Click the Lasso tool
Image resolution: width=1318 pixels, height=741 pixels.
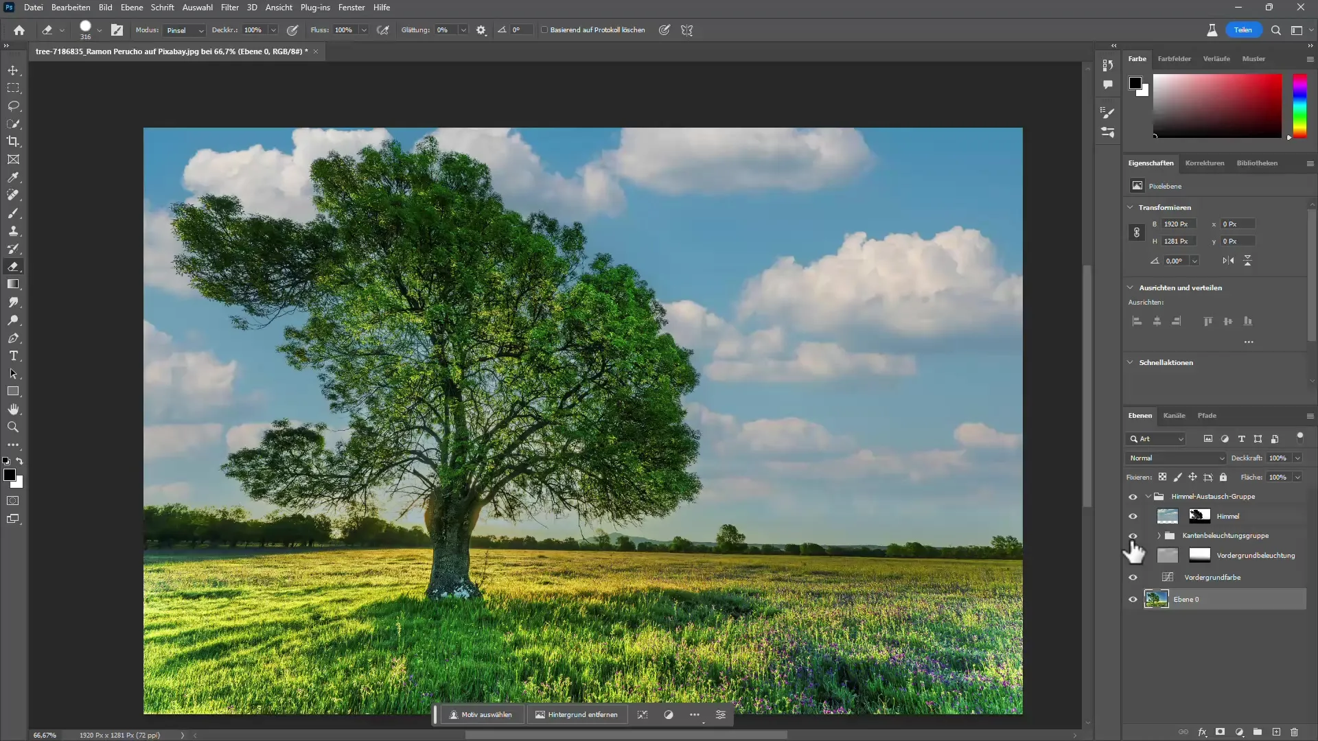[14, 106]
